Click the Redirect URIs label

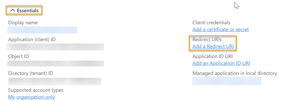207,39
